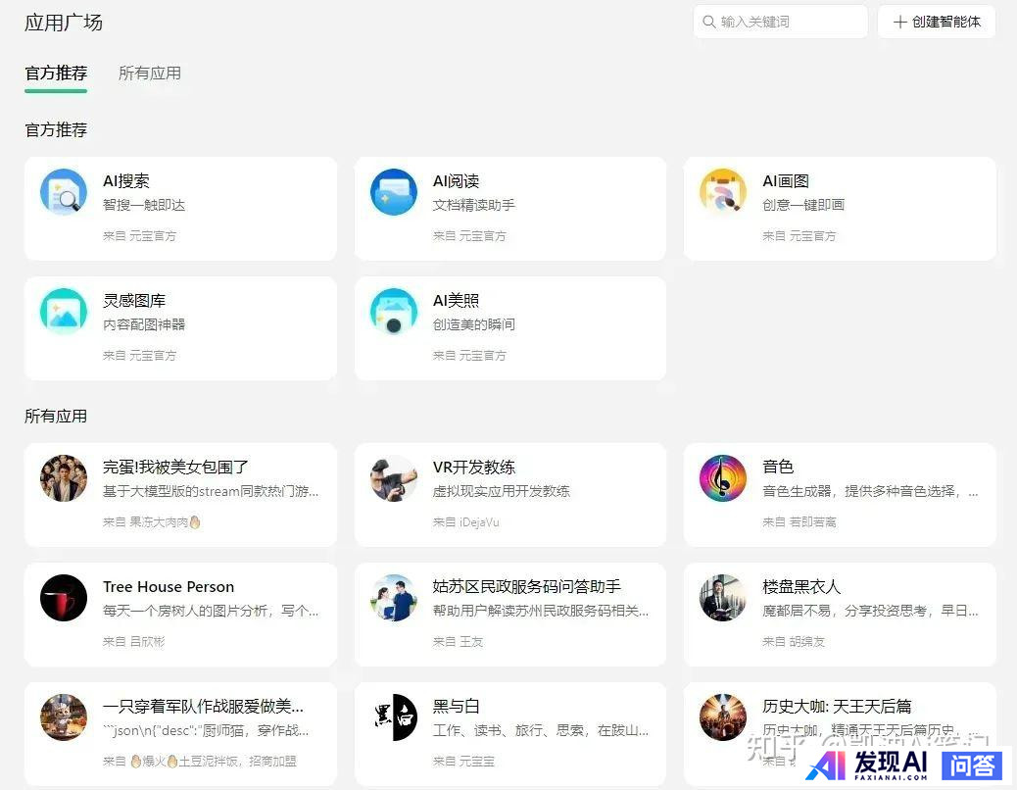This screenshot has width=1017, height=790.
Task: Open Tree House Person red cup icon
Action: [x=64, y=598]
